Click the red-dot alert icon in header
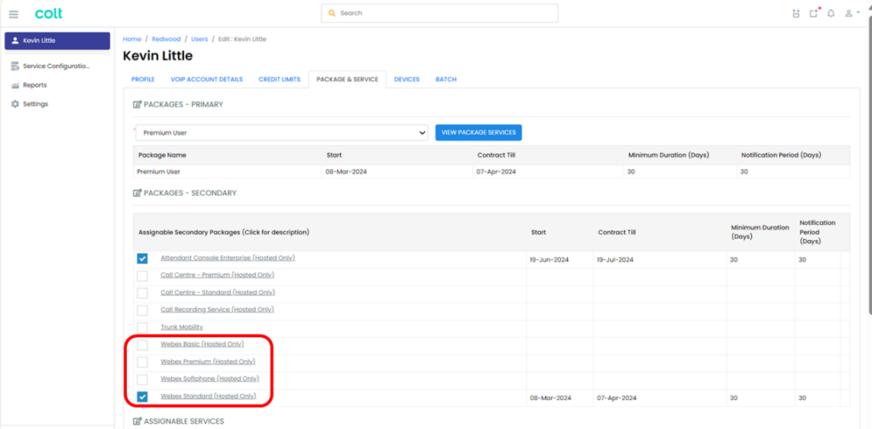872x429 pixels. (814, 13)
